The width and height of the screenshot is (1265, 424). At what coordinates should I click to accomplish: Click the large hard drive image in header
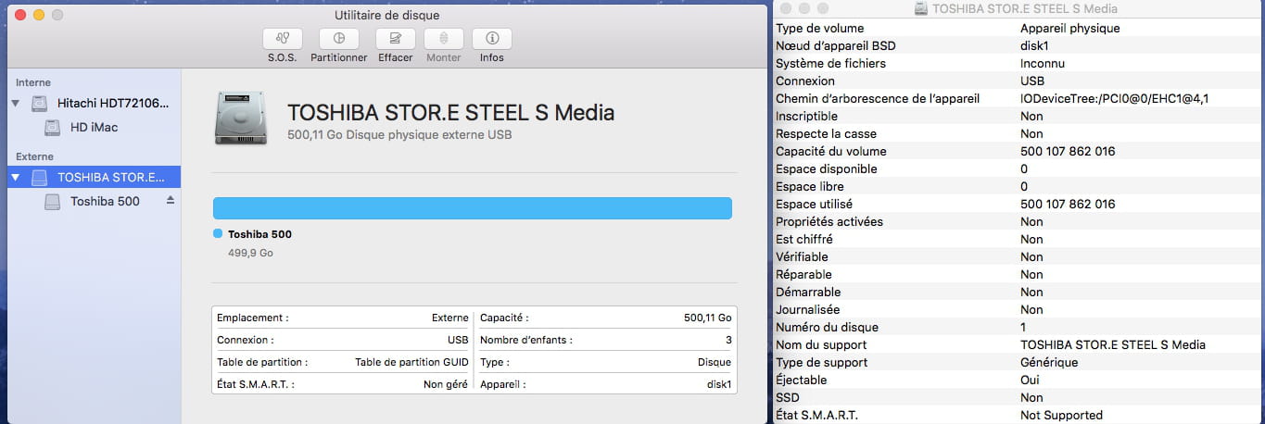coord(240,118)
